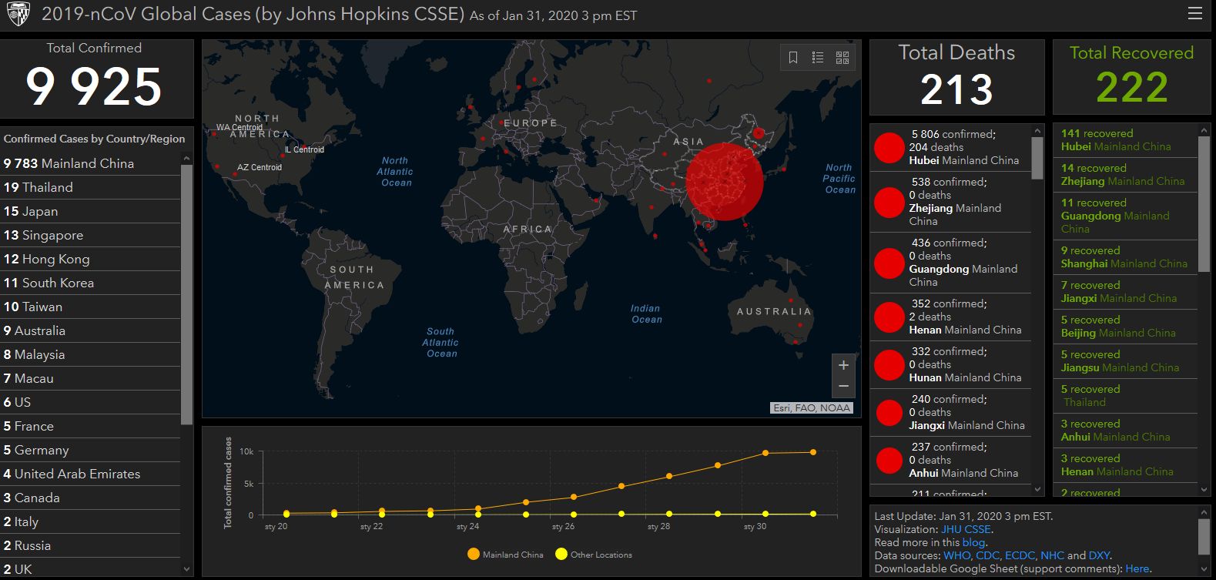Select '3 recovered Anhui' row
1216x580 pixels.
tap(1125, 431)
